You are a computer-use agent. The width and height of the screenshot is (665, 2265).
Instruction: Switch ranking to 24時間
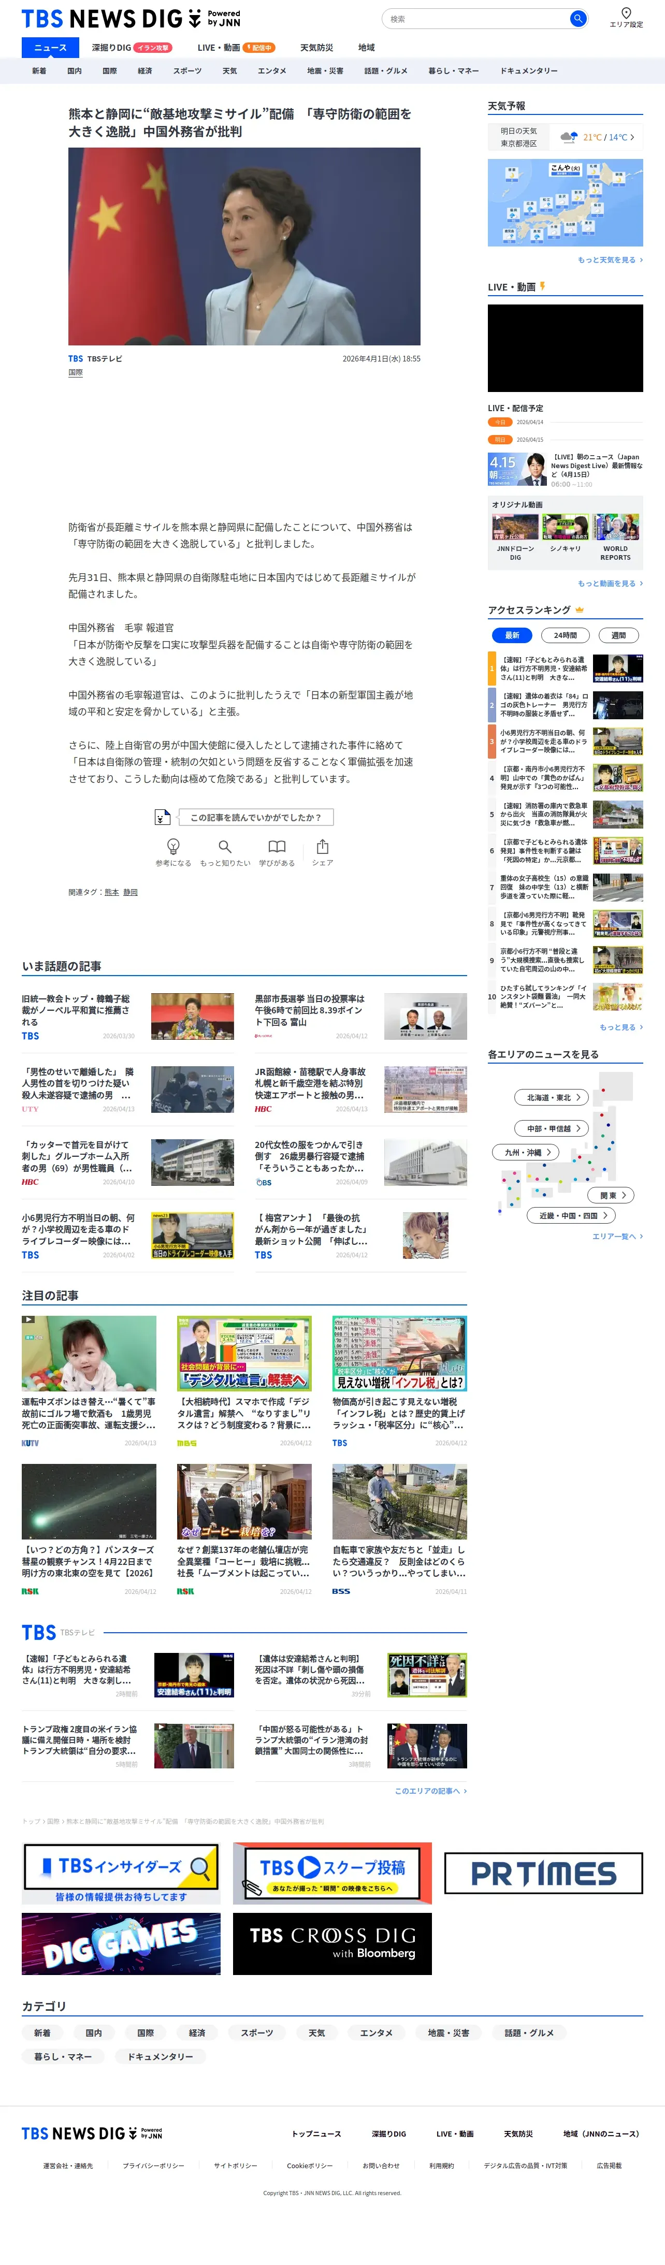click(566, 635)
